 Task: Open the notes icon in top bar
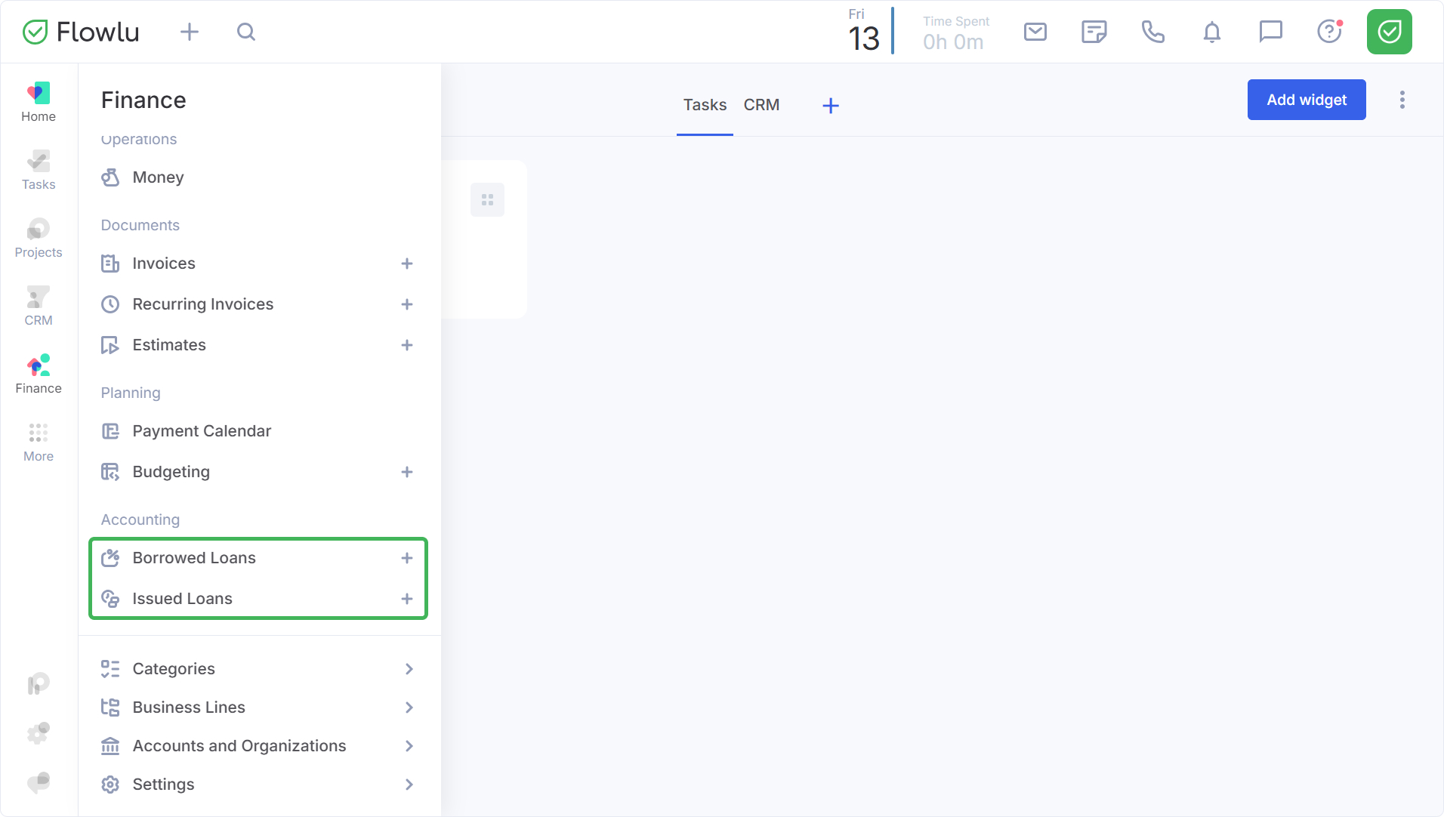tap(1094, 32)
